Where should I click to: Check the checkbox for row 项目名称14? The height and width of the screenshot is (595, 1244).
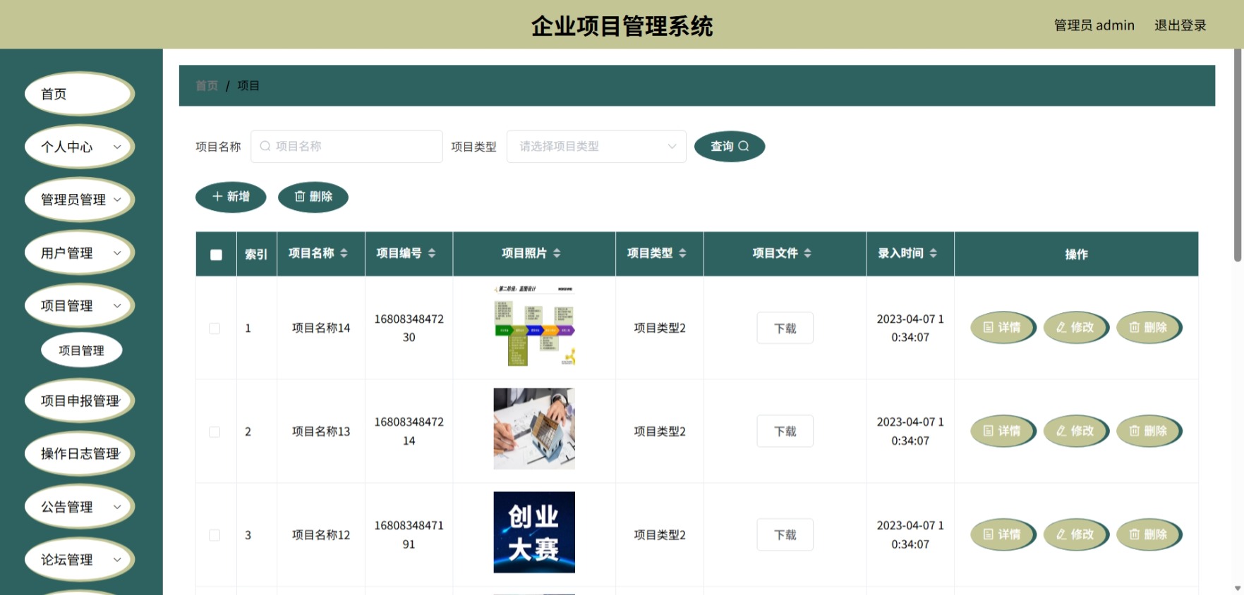(x=215, y=329)
